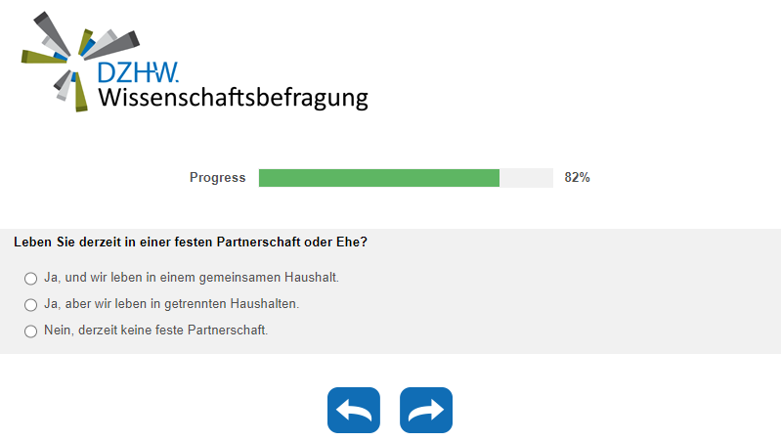This screenshot has height=441, width=782.
Task: Select radio button for 'getrennten Haushalten' answer
Action: pyautogui.click(x=30, y=305)
